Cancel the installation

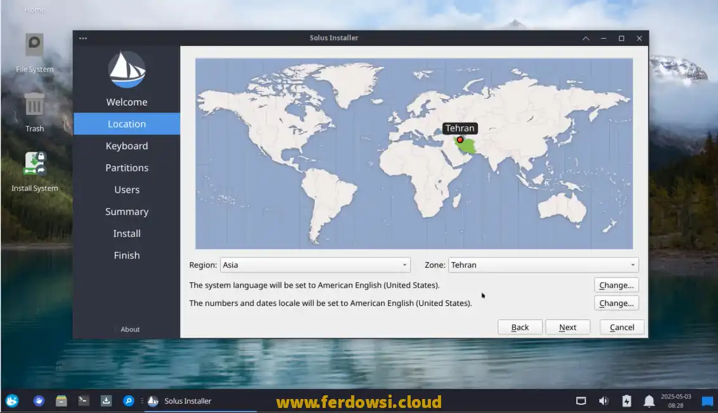(622, 327)
